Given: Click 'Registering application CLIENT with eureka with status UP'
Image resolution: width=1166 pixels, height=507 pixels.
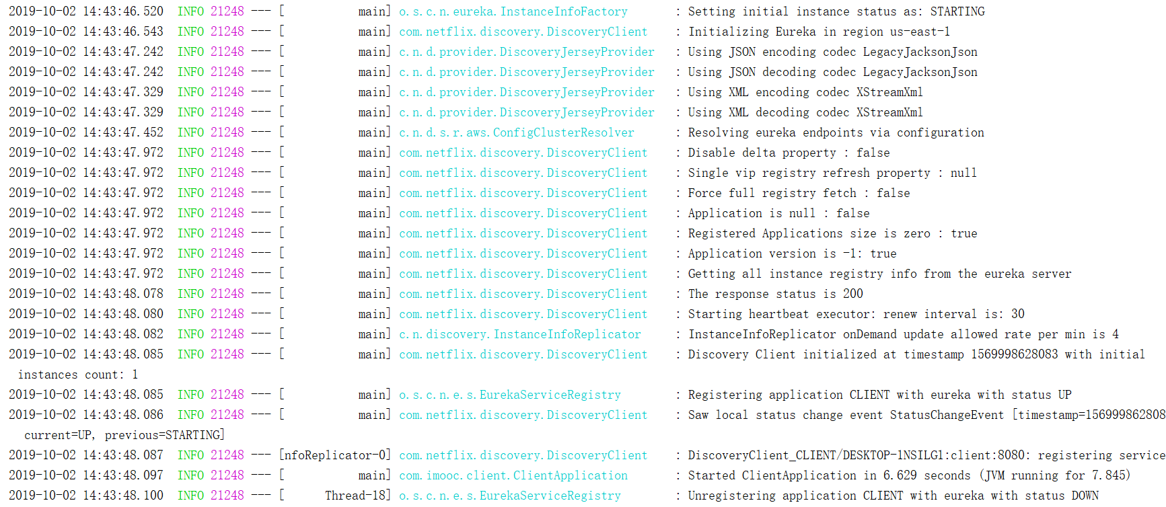Looking at the screenshot, I should 879,395.
